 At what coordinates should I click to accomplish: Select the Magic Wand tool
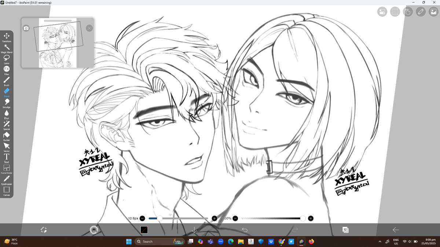[7, 48]
